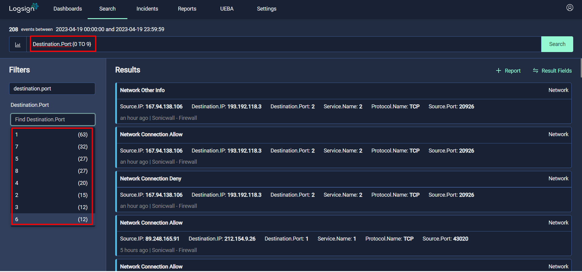Screen dimensions: 582x272
Task: Click the Find Destination.Port field
Action: (x=53, y=120)
